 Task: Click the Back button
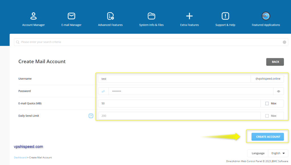[x=275, y=62]
